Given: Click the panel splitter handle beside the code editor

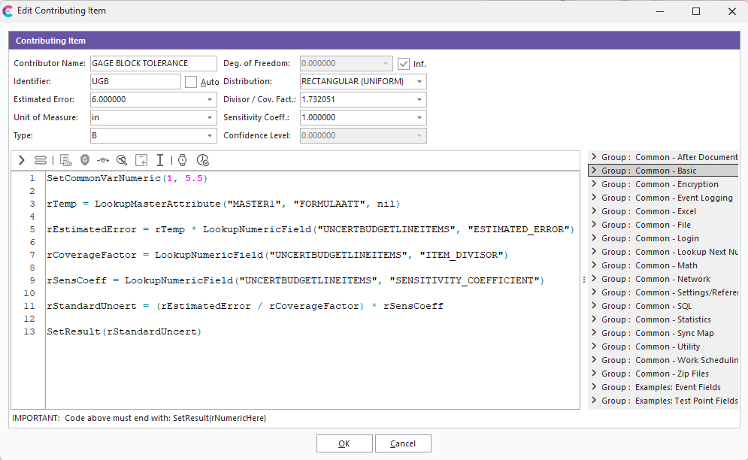Looking at the screenshot, I should click(x=584, y=280).
